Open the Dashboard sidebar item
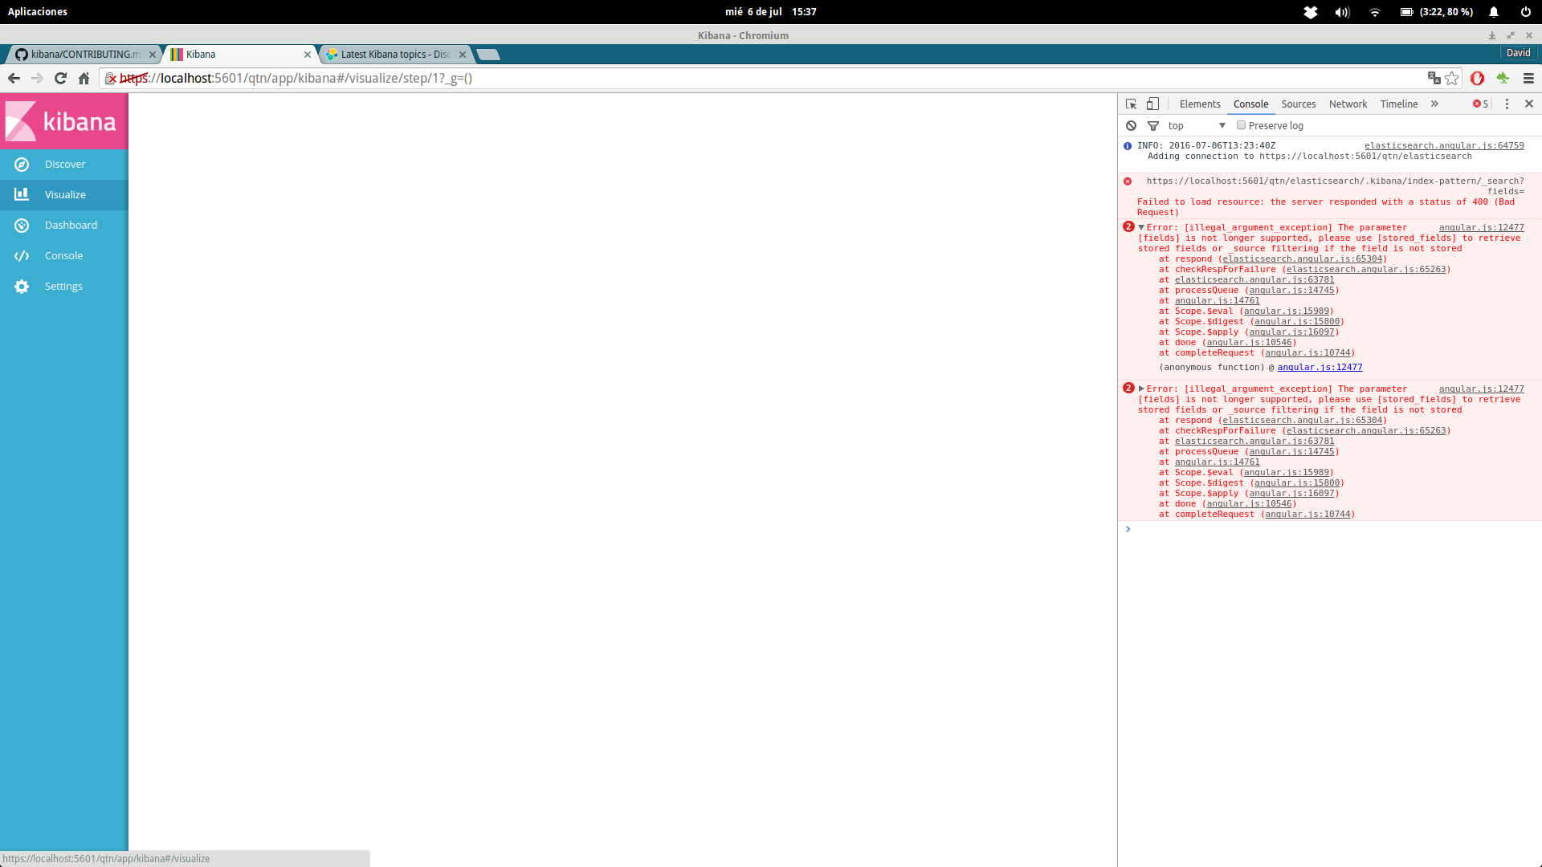Viewport: 1542px width, 867px height. 71,225
